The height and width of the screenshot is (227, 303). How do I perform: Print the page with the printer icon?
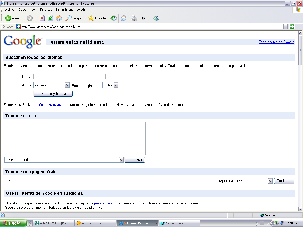coord(134,18)
